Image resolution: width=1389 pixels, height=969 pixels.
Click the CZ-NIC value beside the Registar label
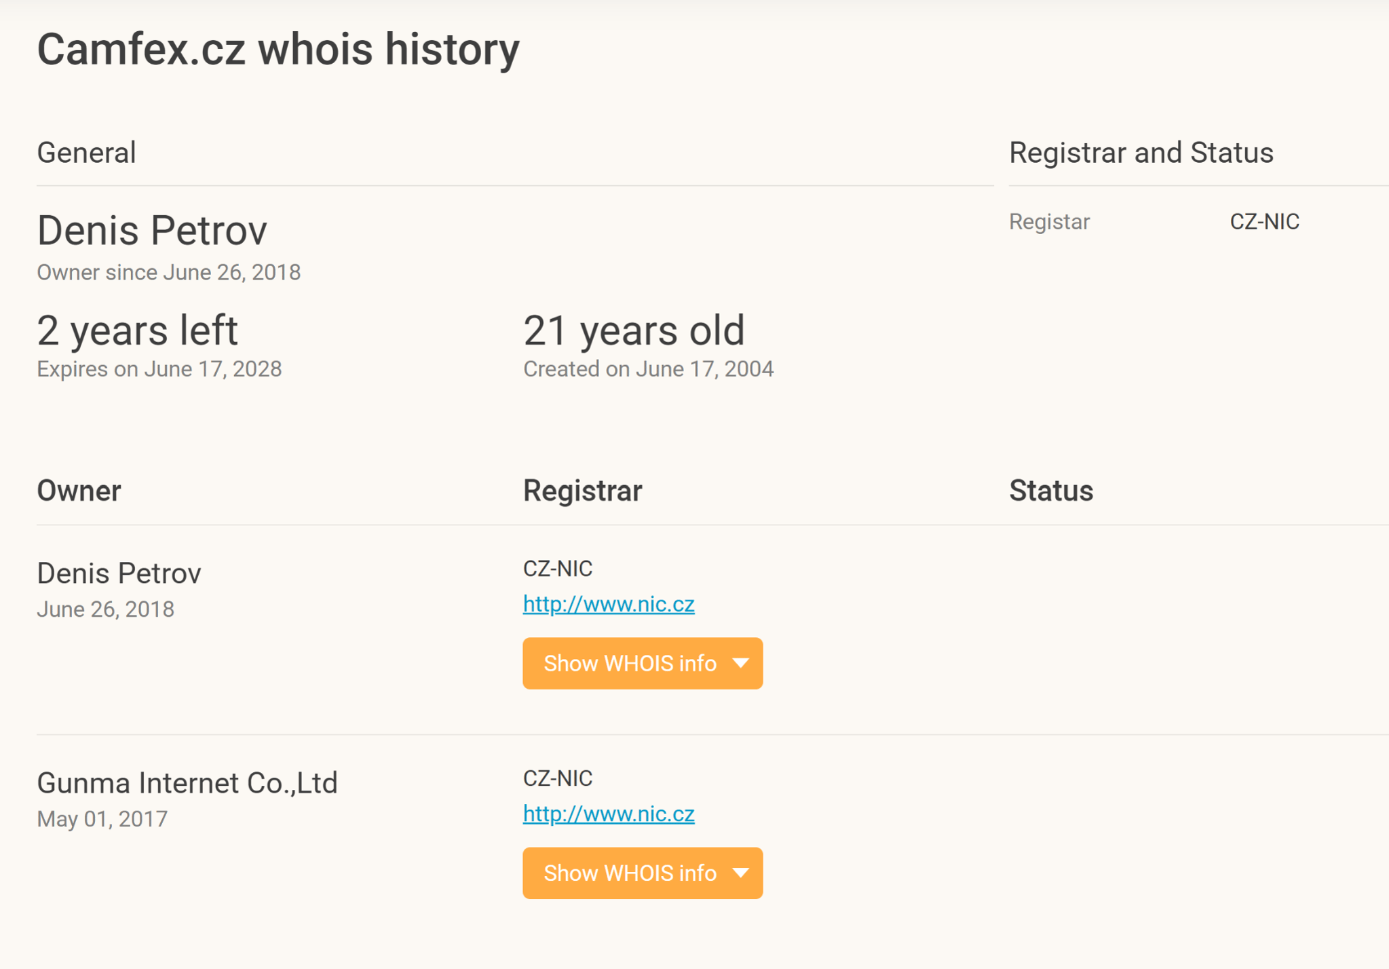click(1264, 222)
